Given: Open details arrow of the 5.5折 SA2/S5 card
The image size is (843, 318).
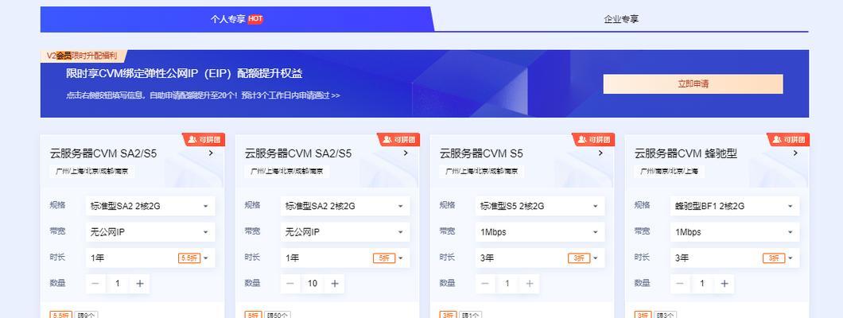Looking at the screenshot, I should (211, 153).
